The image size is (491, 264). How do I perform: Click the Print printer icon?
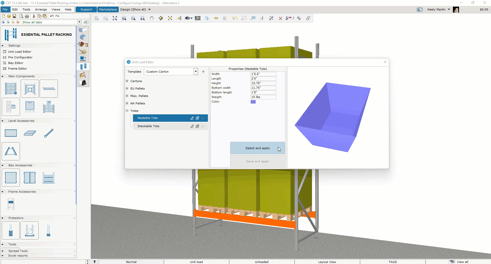[27, 16]
